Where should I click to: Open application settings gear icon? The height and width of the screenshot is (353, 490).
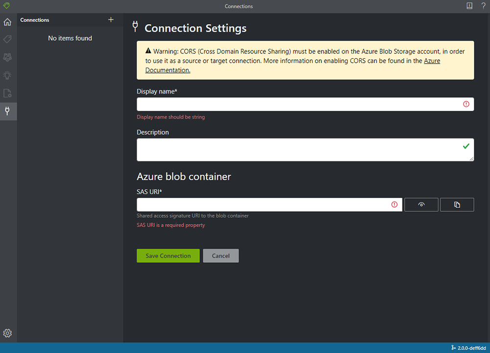[x=7, y=333]
